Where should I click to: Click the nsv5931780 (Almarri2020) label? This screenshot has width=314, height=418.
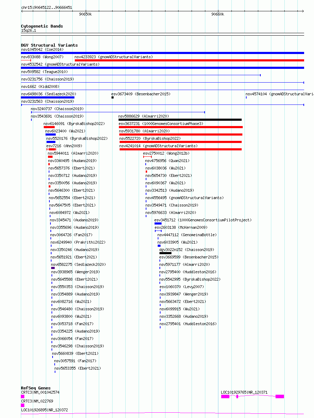(144, 131)
